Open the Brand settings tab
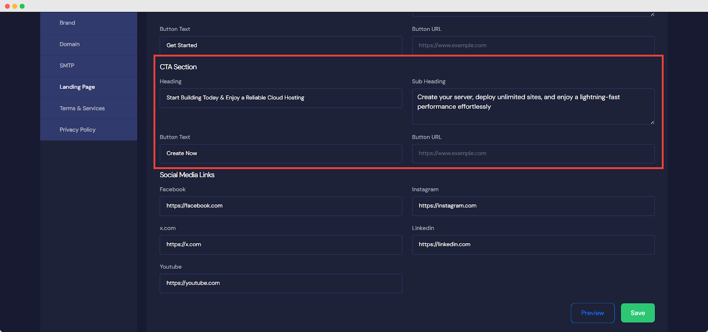 point(88,23)
